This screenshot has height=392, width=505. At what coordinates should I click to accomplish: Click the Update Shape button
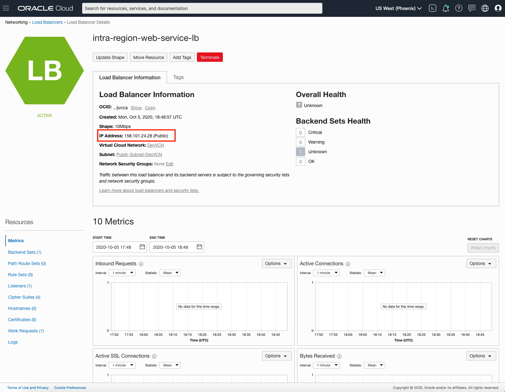click(x=110, y=57)
